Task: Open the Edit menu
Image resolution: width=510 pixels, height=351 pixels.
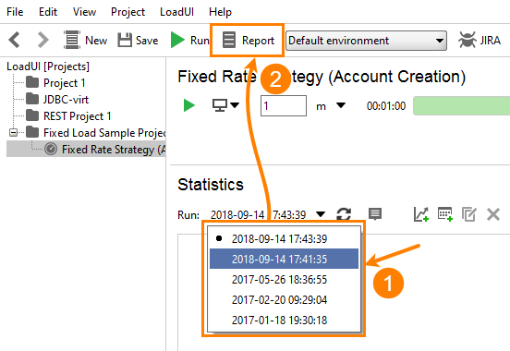Action: coord(48,12)
